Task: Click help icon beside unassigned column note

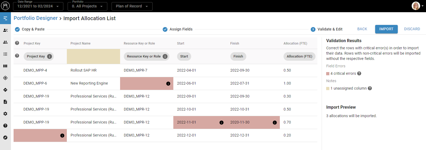Action: (x=370, y=88)
